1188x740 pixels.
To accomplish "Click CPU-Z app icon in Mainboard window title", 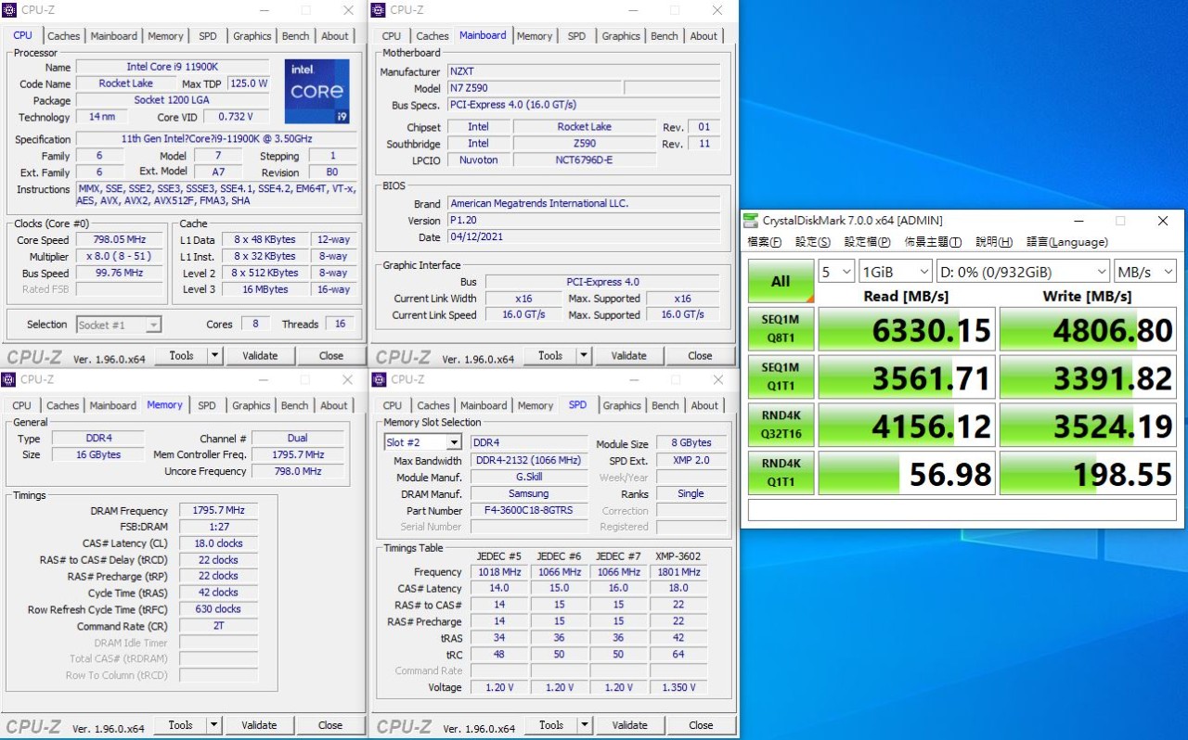I will point(379,10).
